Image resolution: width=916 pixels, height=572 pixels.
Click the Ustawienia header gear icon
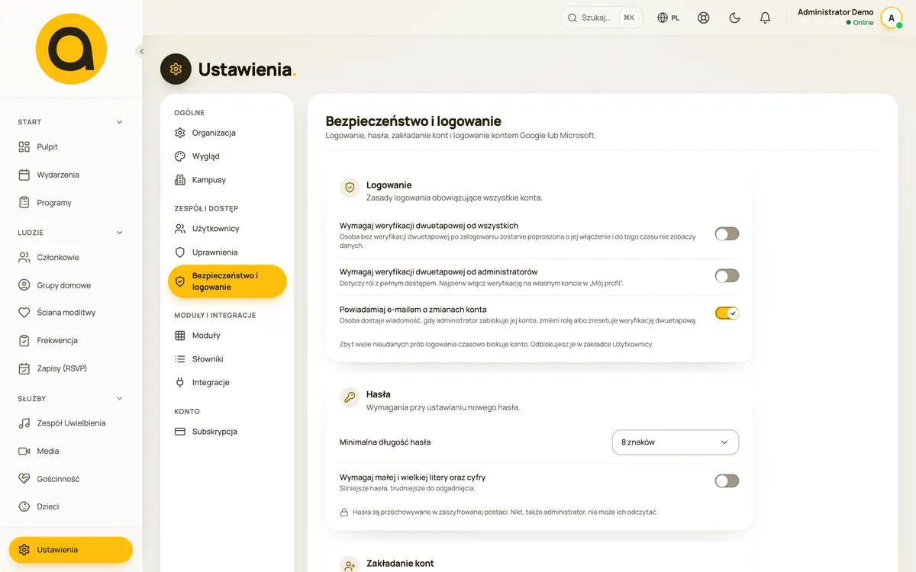176,69
